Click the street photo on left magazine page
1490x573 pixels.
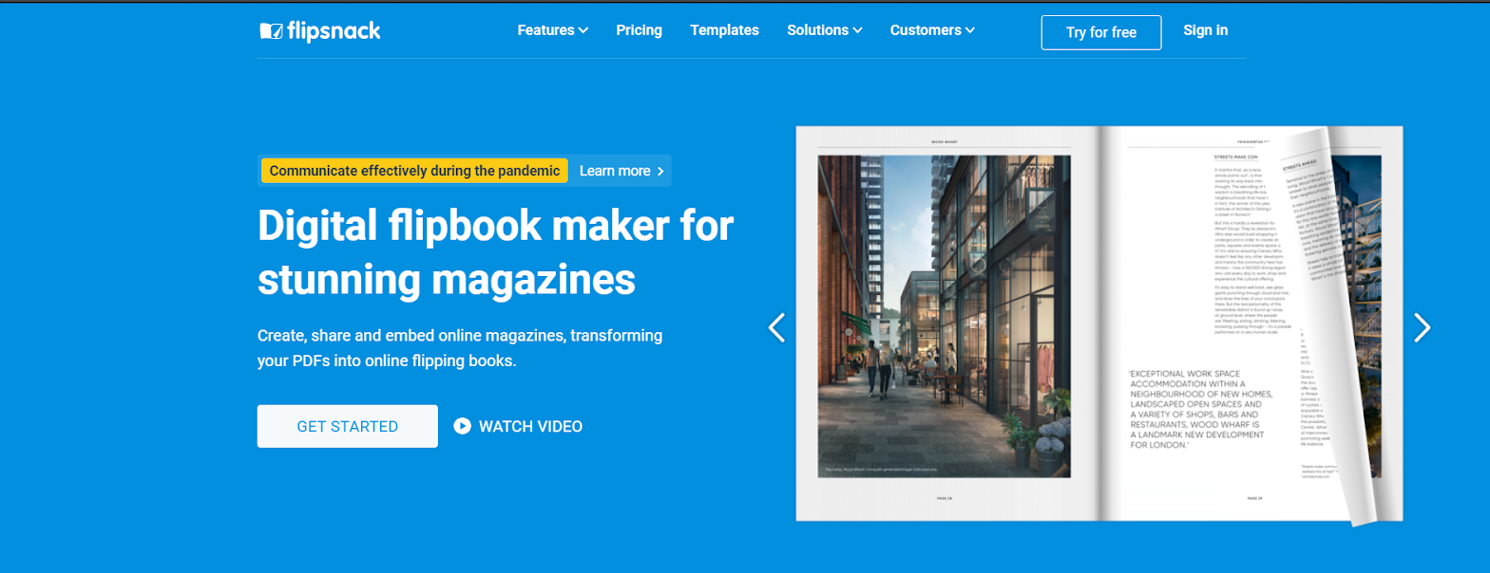(944, 317)
